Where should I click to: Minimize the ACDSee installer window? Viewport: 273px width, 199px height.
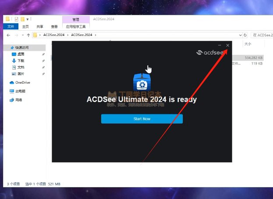pyautogui.click(x=220, y=45)
